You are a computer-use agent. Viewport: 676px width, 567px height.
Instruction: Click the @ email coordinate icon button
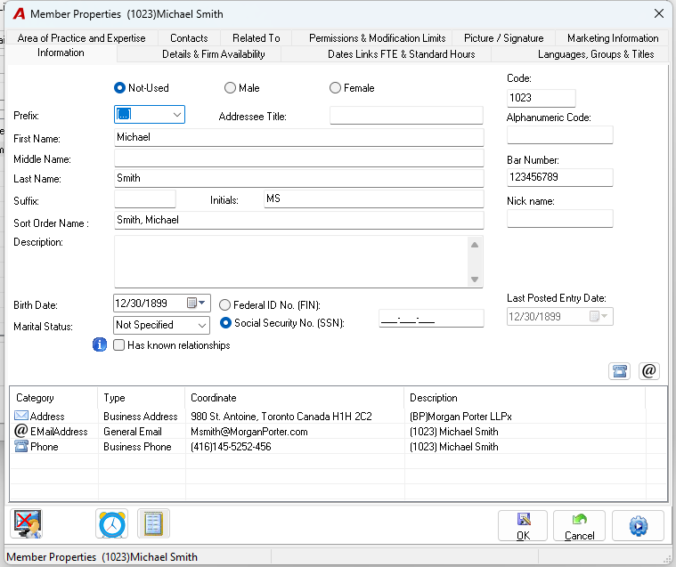click(x=649, y=371)
